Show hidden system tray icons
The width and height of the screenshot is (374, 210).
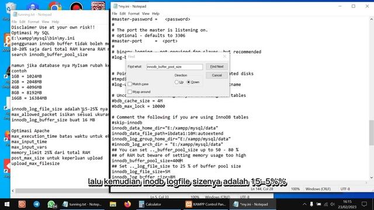click(304, 204)
